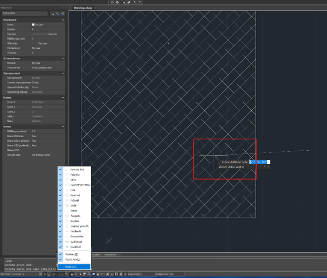Toggle Polovina midpoint snap in menu
Image resolution: width=327 pixels, height=278 pixels.
[74, 175]
